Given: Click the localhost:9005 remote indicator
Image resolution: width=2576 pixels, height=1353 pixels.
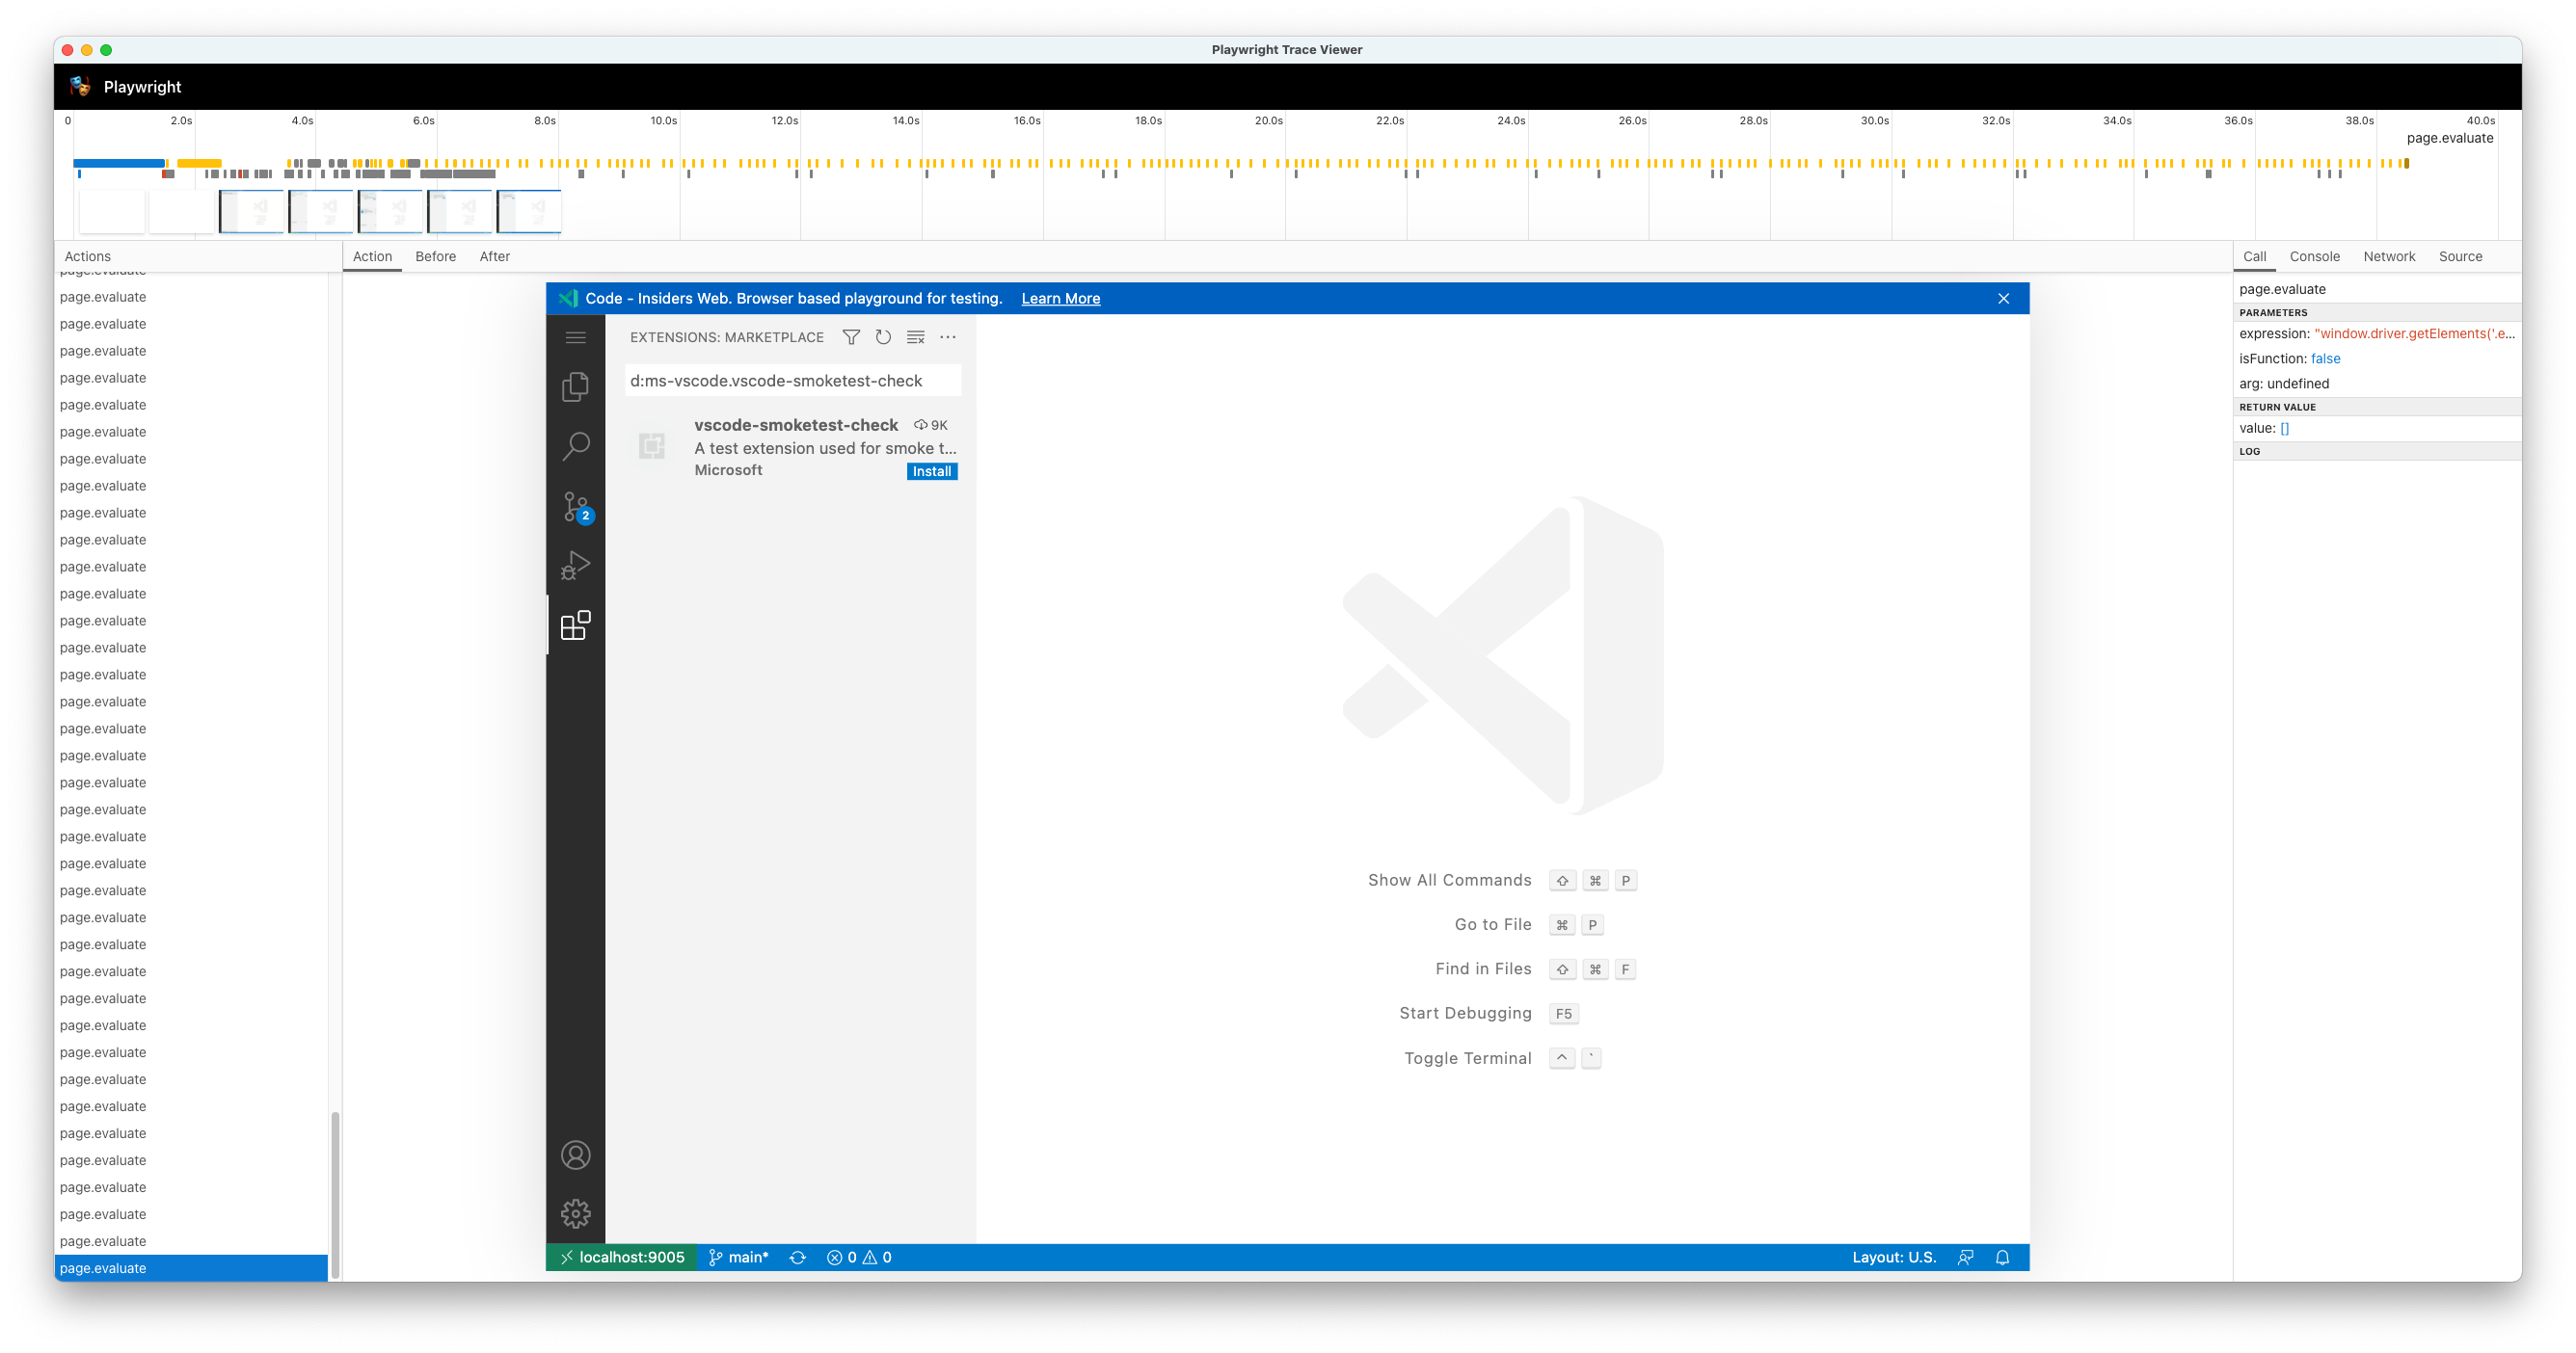Looking at the screenshot, I should coord(622,1258).
